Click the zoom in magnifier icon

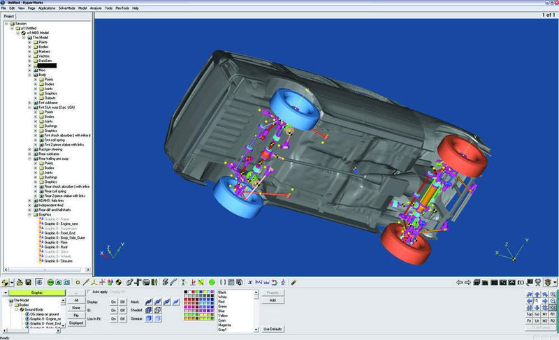click(x=553, y=295)
